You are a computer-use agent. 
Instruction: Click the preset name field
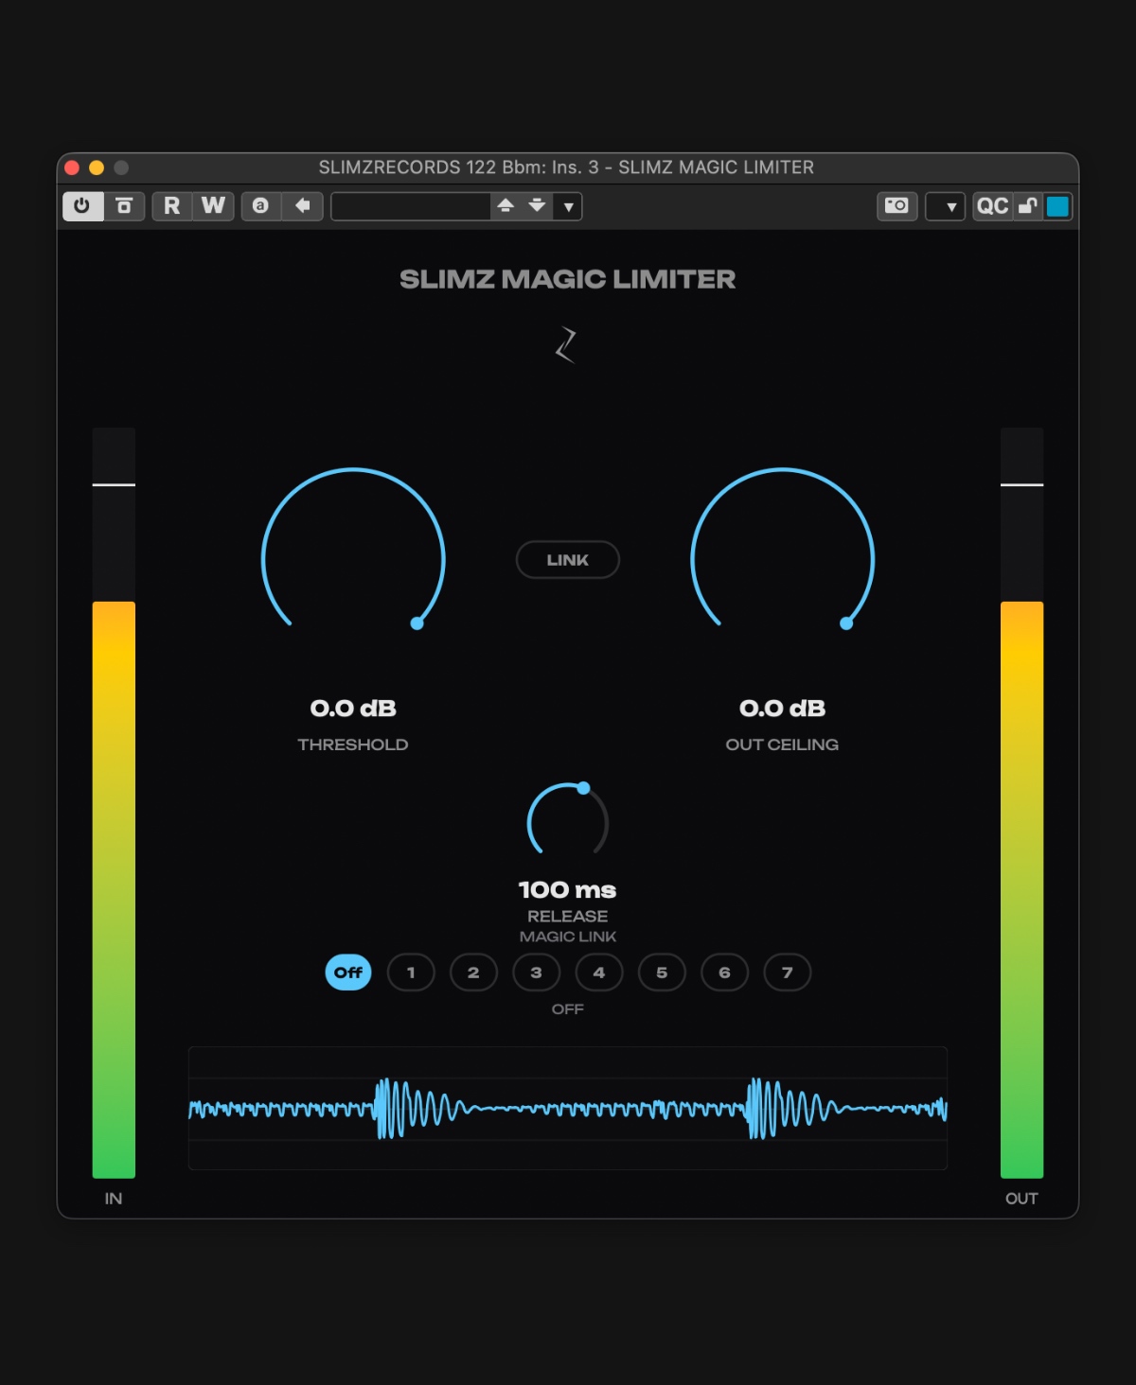[410, 206]
